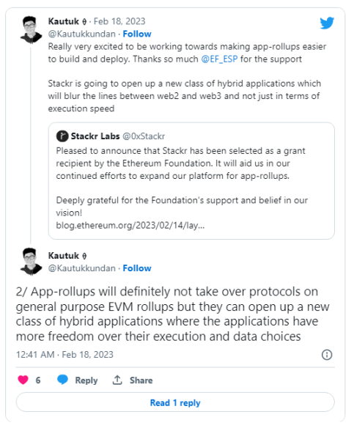Click Kautuk's avatar on second tweet
The image size is (354, 431).
[x=31, y=262]
